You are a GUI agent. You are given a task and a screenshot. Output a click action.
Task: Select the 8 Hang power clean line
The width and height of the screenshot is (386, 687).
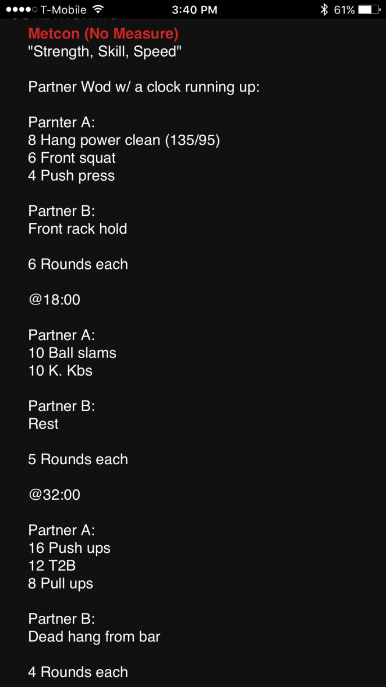pos(124,140)
